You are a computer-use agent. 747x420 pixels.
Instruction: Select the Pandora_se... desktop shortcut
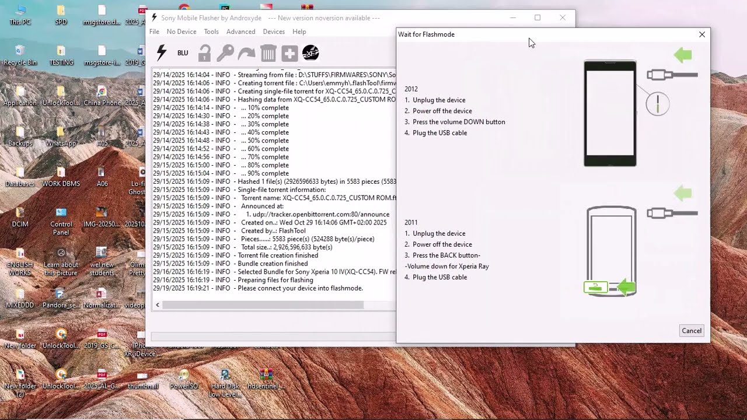(61, 298)
